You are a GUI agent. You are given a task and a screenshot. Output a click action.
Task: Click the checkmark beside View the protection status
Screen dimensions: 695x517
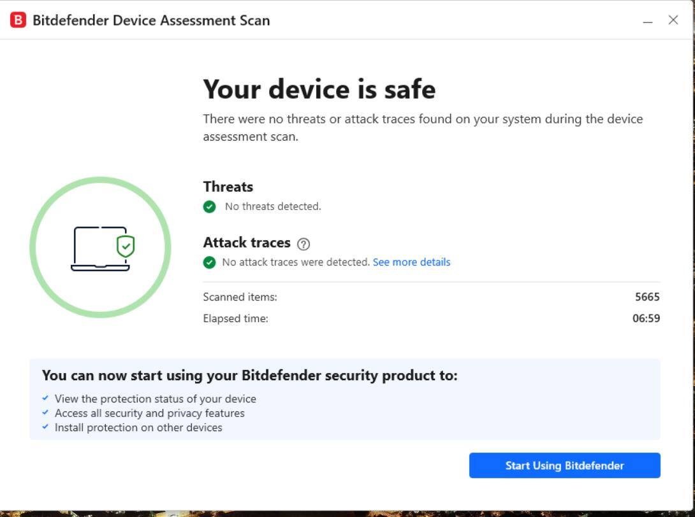click(45, 399)
